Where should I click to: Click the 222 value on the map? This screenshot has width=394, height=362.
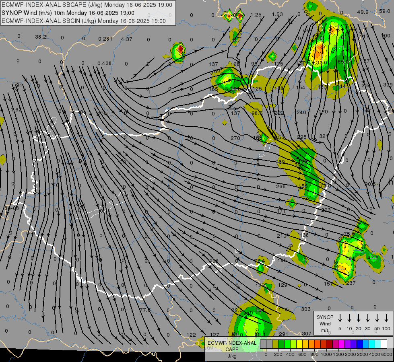tap(279, 113)
